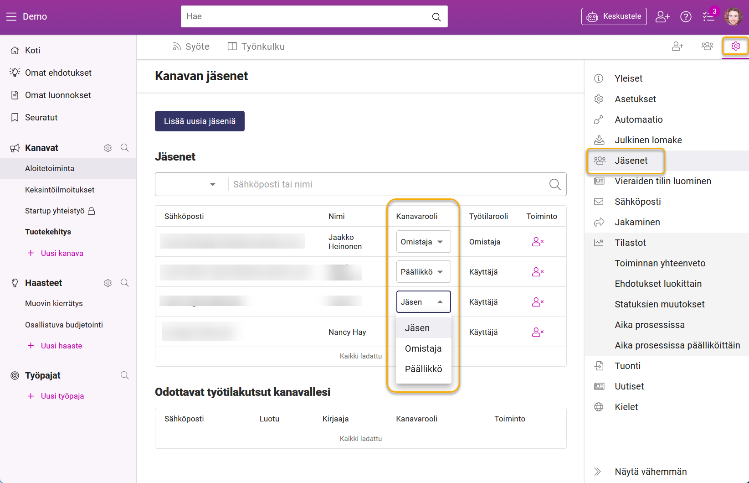Click the Keskustele chat button
Screen dimensions: 749x483
614,16
